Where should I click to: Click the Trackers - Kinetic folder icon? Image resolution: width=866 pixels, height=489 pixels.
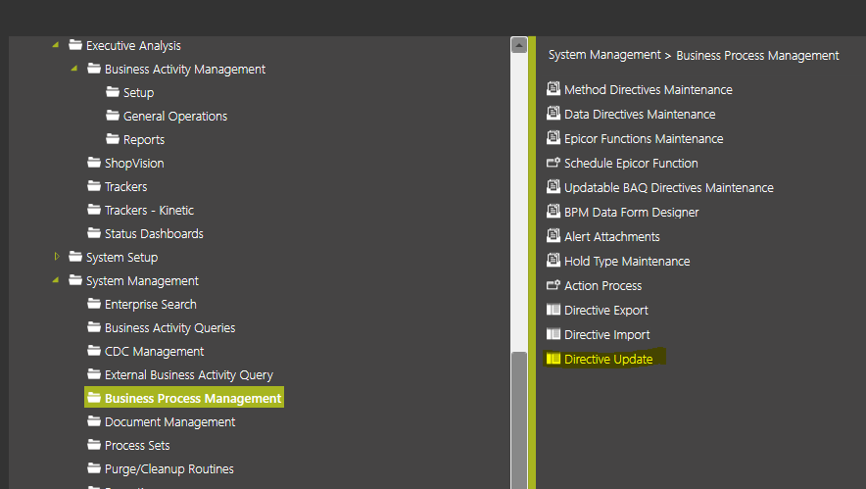coord(94,210)
